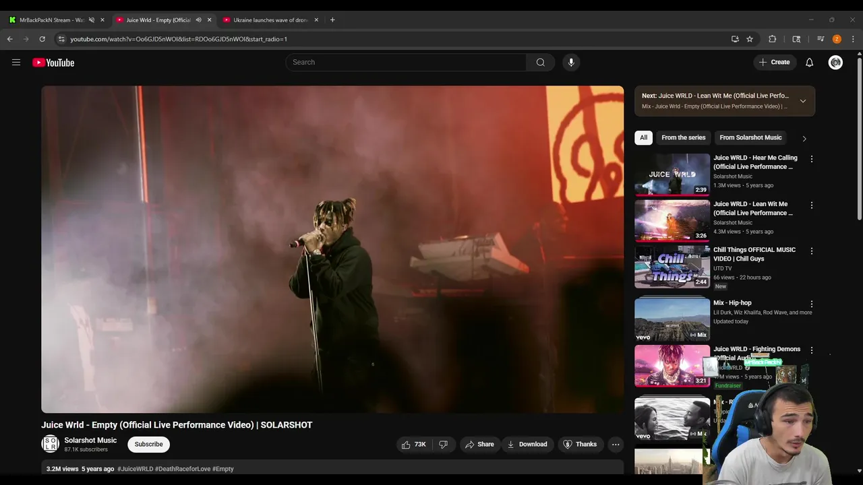Open browser three-dot menu
Viewport: 863px width, 485px height.
[x=853, y=39]
